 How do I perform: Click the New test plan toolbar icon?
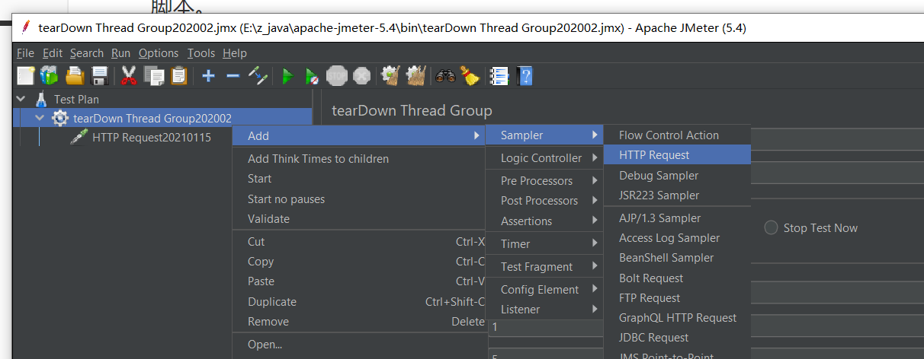click(26, 75)
